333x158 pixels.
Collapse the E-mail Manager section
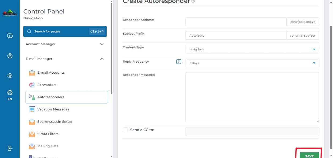coord(65,59)
